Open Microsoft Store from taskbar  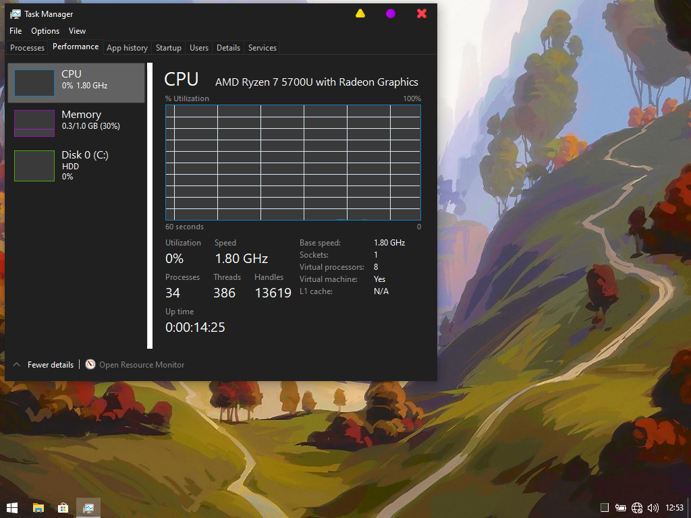point(63,508)
